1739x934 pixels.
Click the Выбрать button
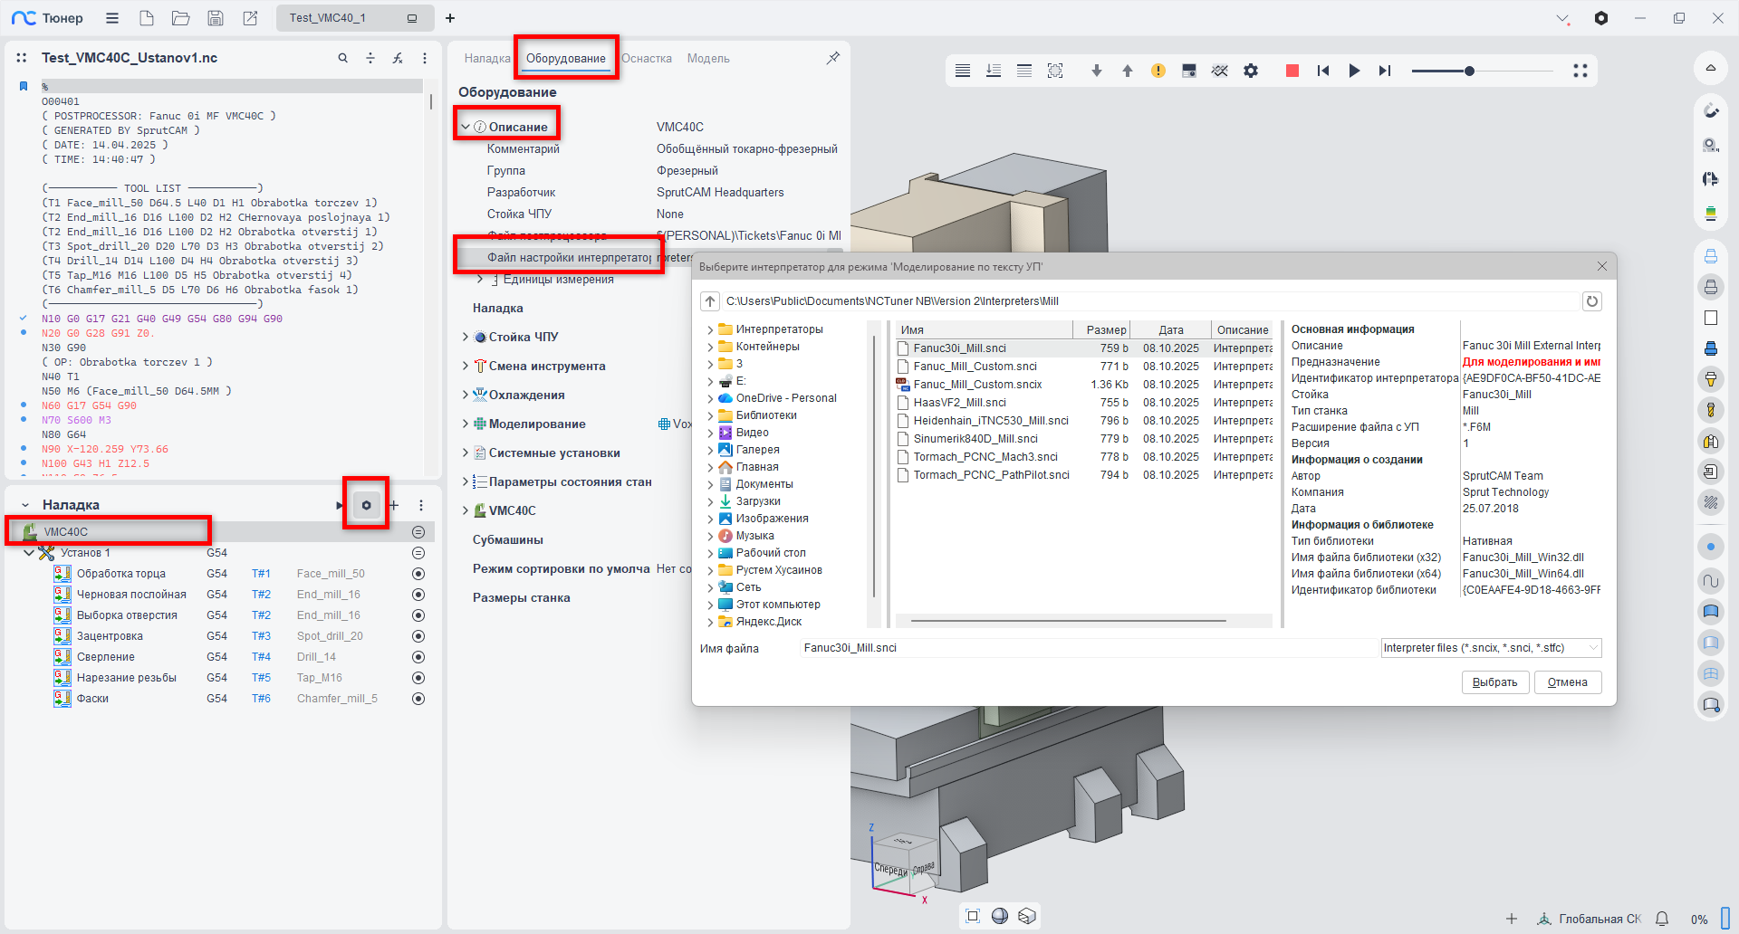tap(1494, 682)
